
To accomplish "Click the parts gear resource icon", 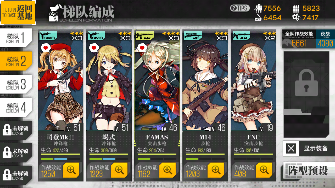I will (296, 17).
